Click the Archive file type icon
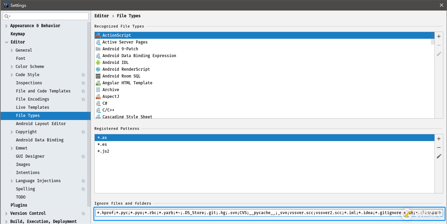This screenshot has width=447, height=224. click(98, 90)
